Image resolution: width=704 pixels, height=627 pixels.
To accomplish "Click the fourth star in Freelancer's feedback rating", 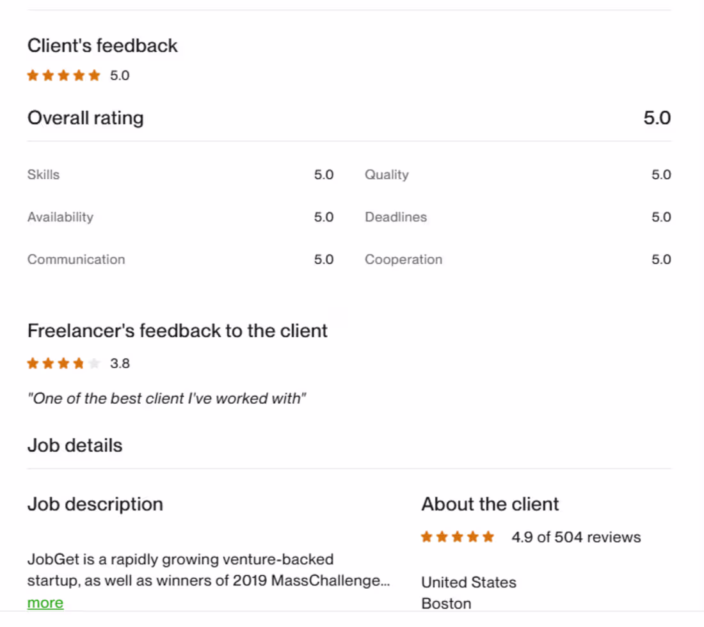I will (x=79, y=363).
